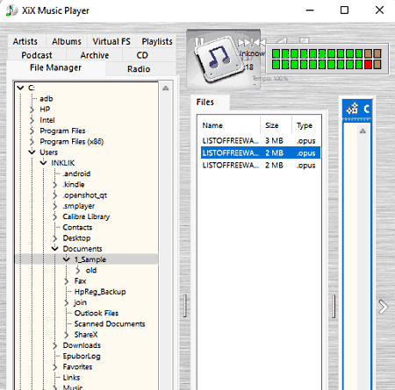Select the EpuborLog folder
Image resolution: width=395 pixels, height=390 pixels.
coord(82,356)
